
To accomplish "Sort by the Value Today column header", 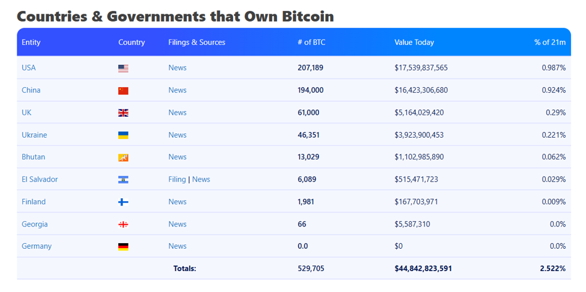I will point(414,43).
